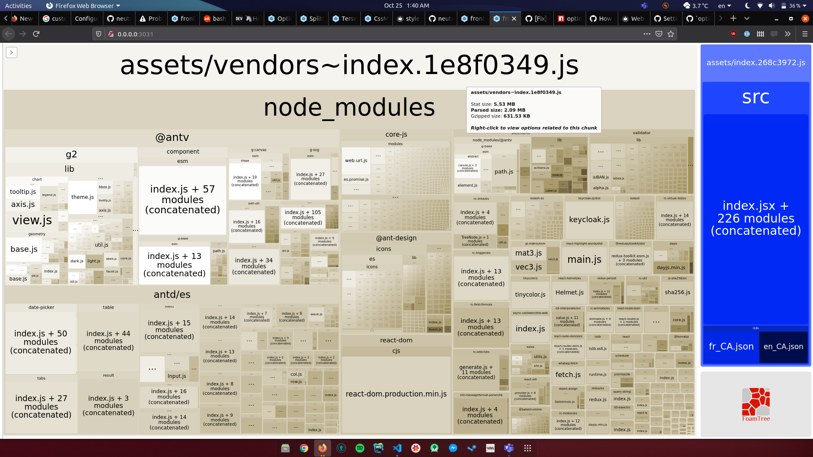Click the insecure connection lock icon
This screenshot has width=813, height=457.
pos(111,34)
